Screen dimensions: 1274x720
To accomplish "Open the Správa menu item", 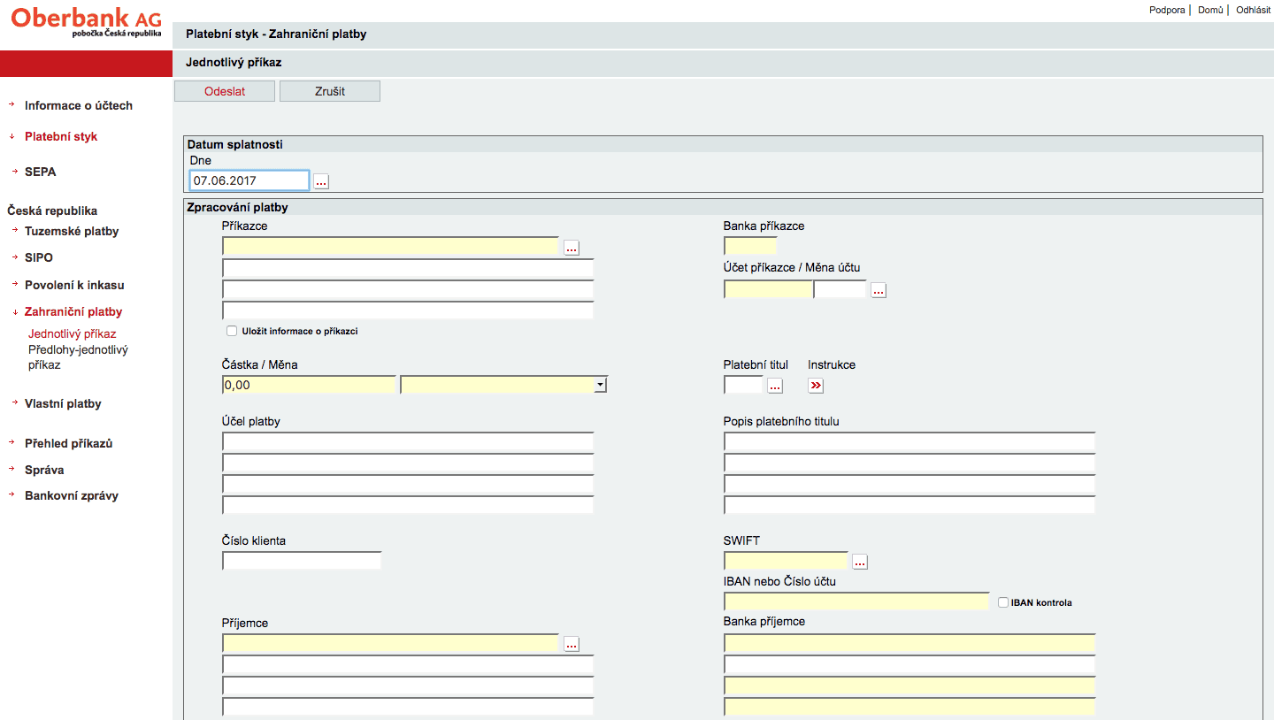I will tap(44, 470).
